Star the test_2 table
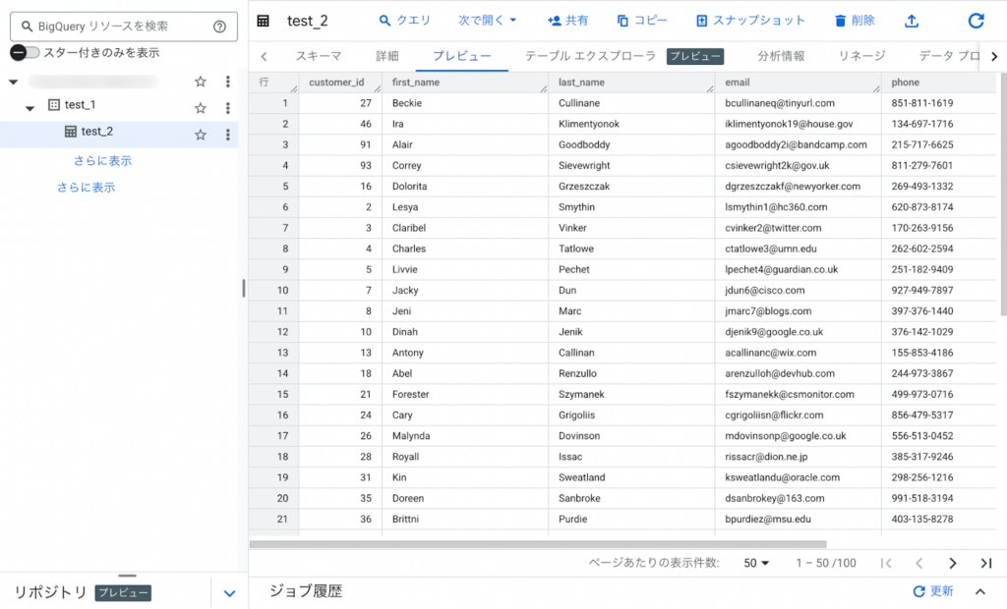The height and width of the screenshot is (609, 1007). click(201, 135)
